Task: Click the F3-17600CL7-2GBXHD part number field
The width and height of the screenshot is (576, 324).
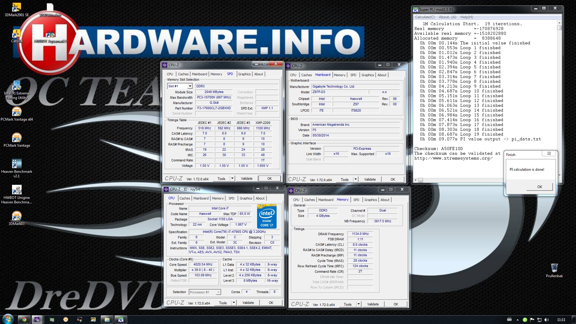Action: point(214,108)
